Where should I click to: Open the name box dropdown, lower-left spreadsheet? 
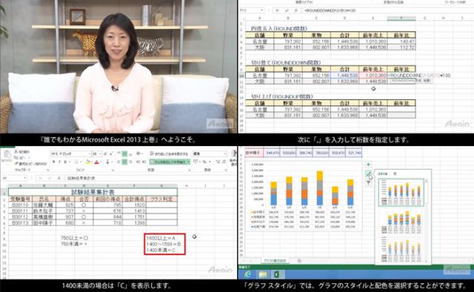coord(25,178)
